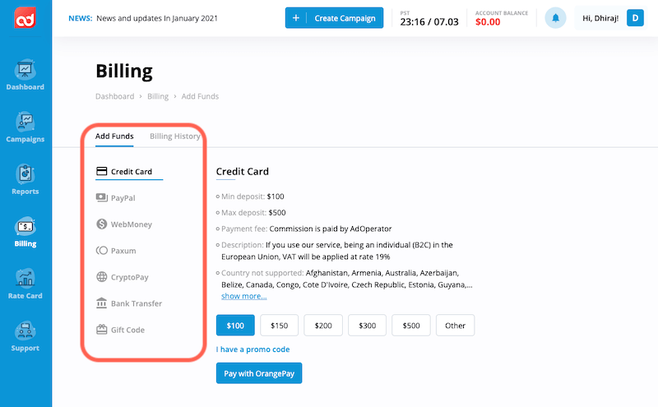The image size is (658, 407).
Task: Go to Dashboard in the breadcrumb
Action: (x=114, y=96)
